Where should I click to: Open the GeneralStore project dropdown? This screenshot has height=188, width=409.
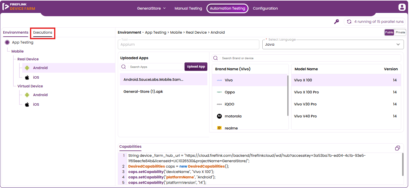tap(151, 8)
